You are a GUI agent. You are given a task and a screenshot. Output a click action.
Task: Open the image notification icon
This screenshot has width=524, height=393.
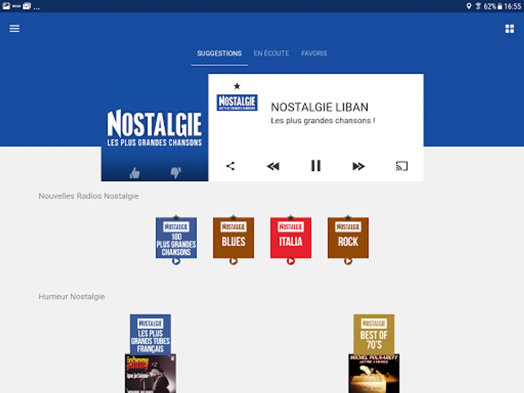pyautogui.click(x=6, y=6)
